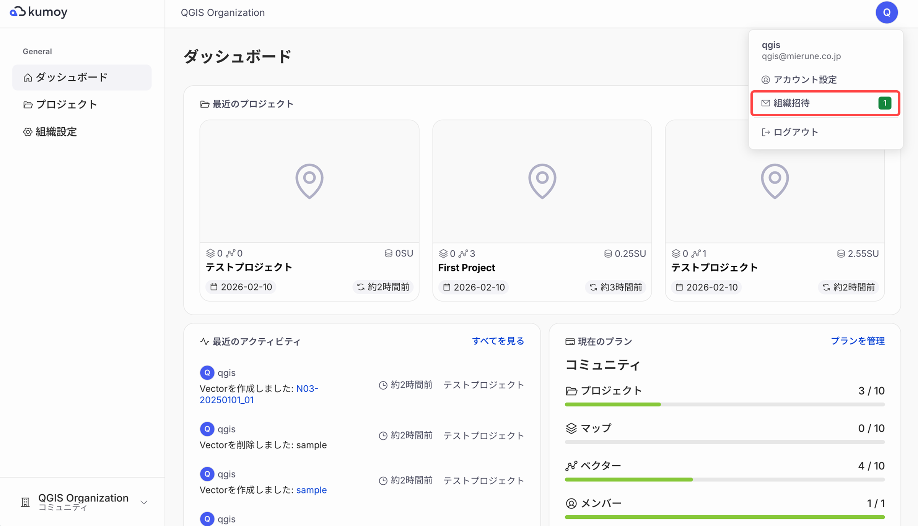Click the folder icon next to プロジェクト
The image size is (918, 526).
click(27, 104)
